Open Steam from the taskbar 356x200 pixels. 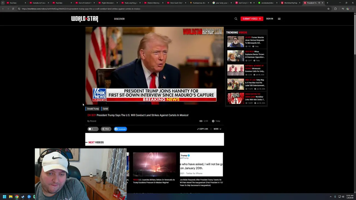tap(23, 197)
